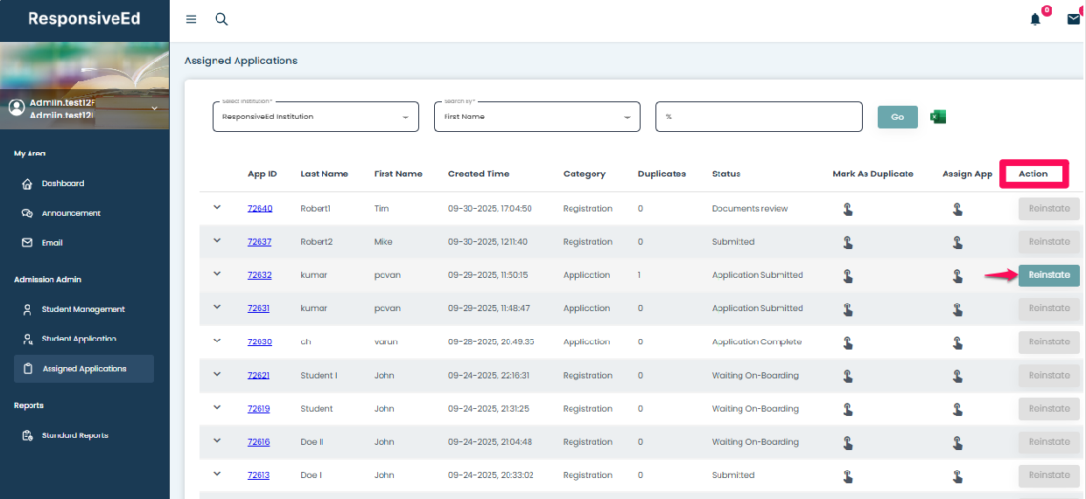This screenshot has width=1086, height=499.
Task: Click the hamburger menu icon
Action: 191,19
